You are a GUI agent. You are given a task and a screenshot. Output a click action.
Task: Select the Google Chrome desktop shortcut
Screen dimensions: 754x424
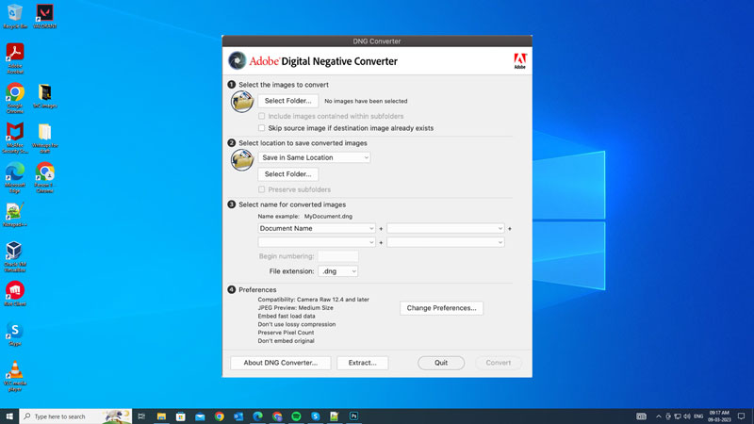(15, 98)
